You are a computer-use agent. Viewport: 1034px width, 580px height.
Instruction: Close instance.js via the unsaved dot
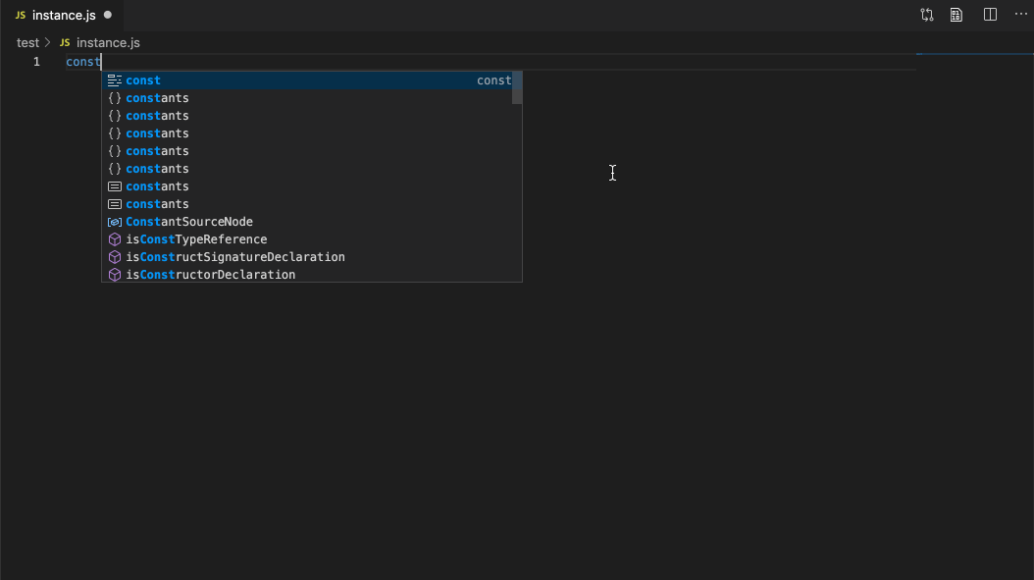(108, 15)
